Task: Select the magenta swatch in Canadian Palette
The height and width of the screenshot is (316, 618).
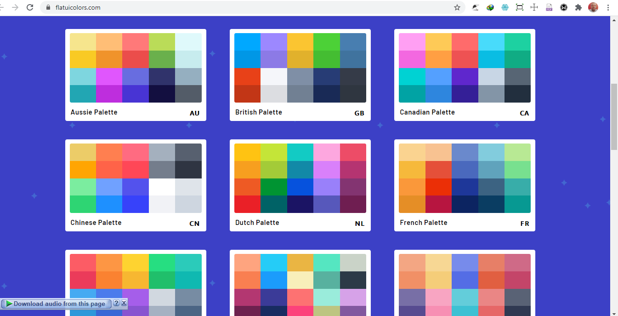Action: [412, 58]
